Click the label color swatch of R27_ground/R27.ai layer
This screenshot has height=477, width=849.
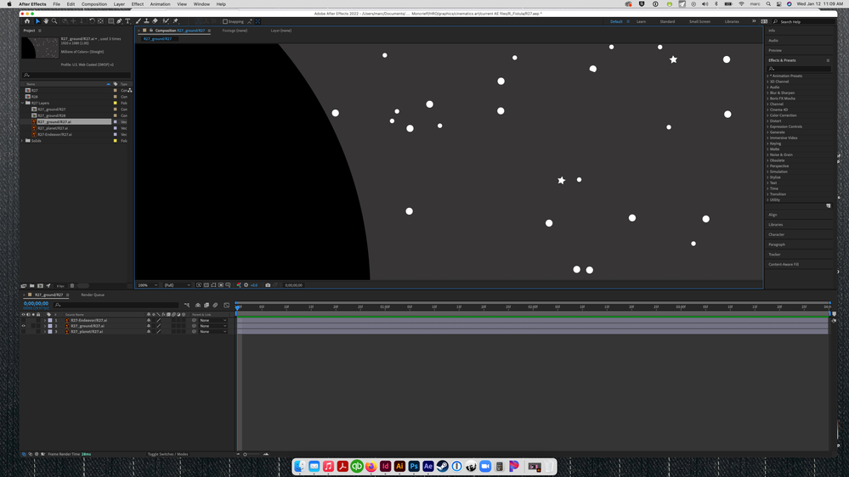[x=50, y=326]
